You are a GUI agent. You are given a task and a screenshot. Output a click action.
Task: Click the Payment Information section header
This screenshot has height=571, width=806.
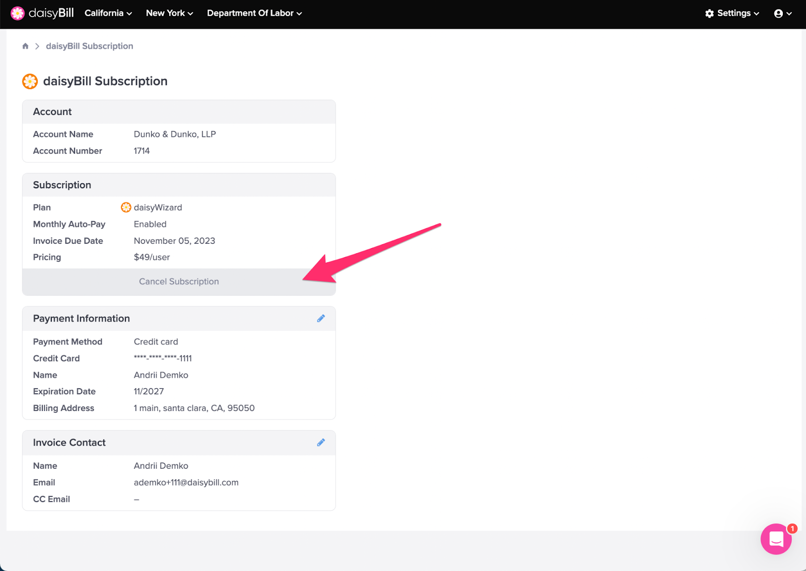pyautogui.click(x=179, y=319)
